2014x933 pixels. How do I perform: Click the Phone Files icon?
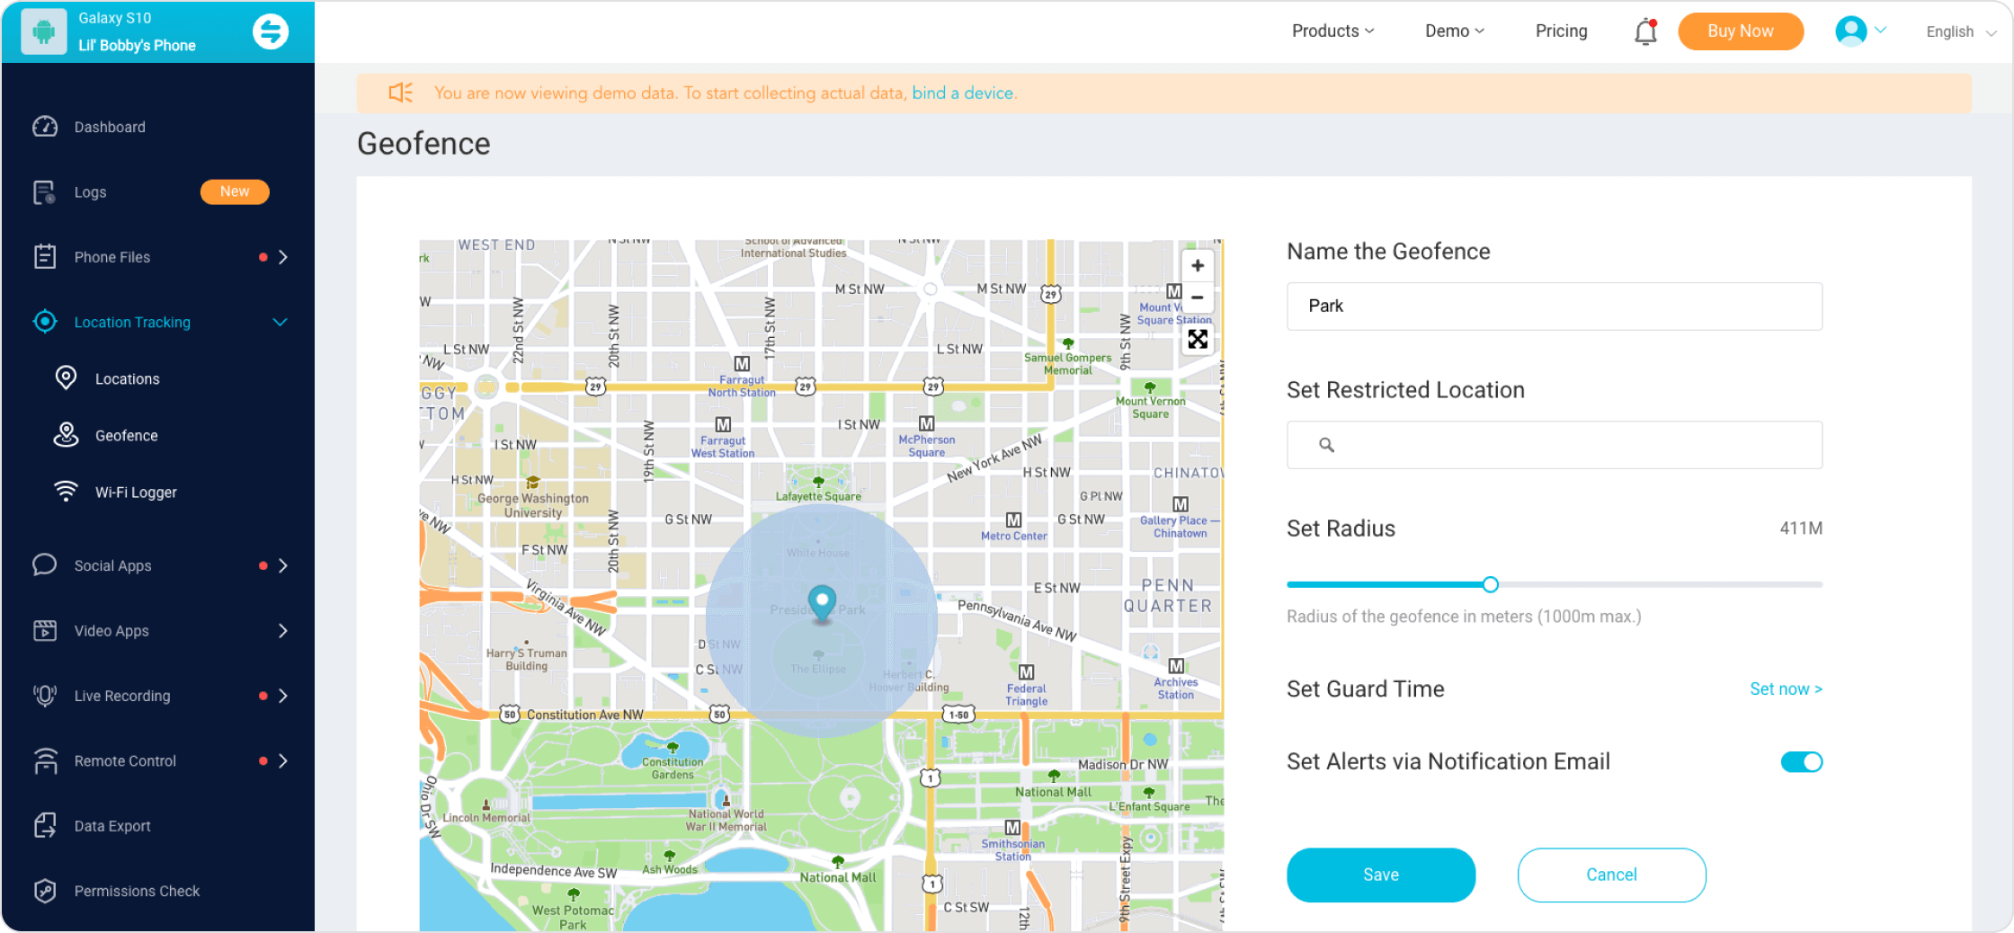point(44,257)
